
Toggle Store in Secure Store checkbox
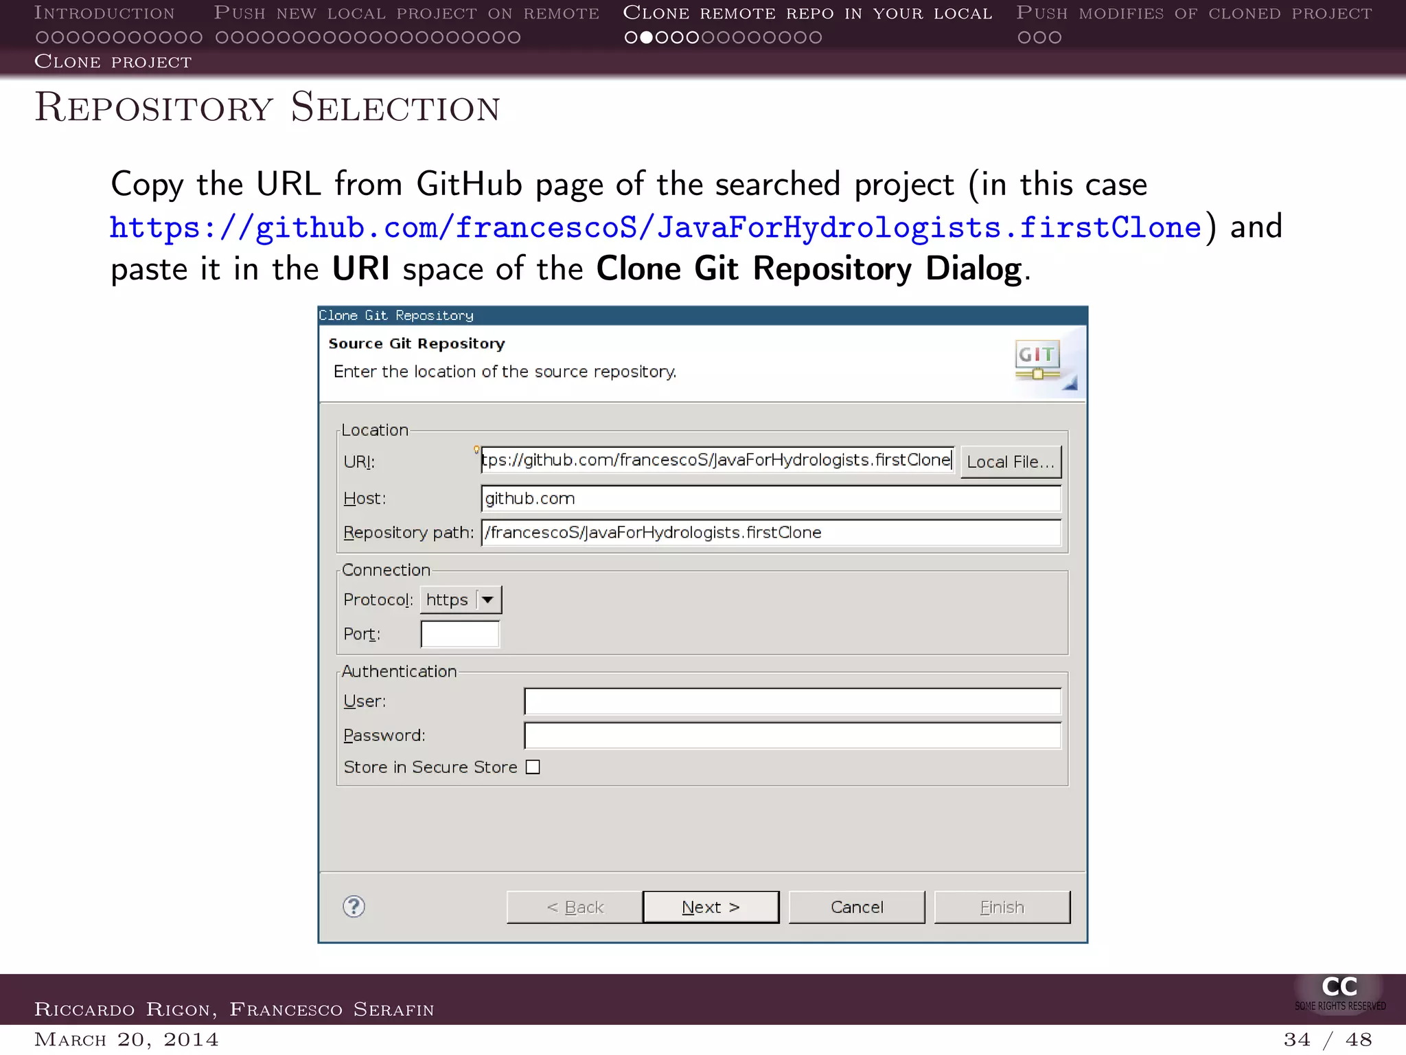[x=533, y=767]
